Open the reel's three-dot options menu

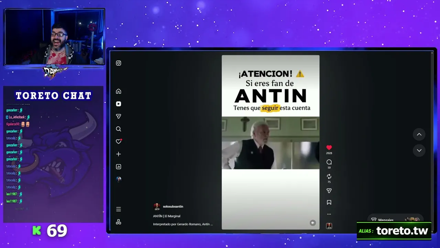click(329, 214)
